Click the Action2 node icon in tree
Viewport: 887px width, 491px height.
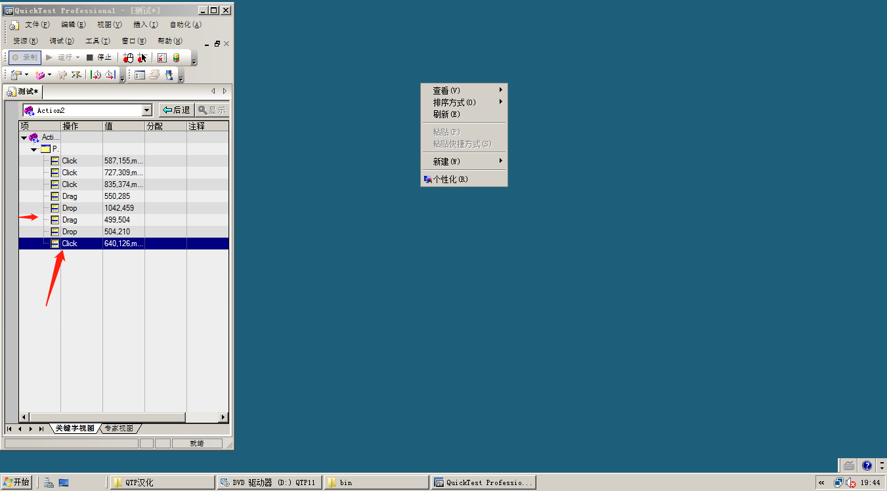(33, 137)
